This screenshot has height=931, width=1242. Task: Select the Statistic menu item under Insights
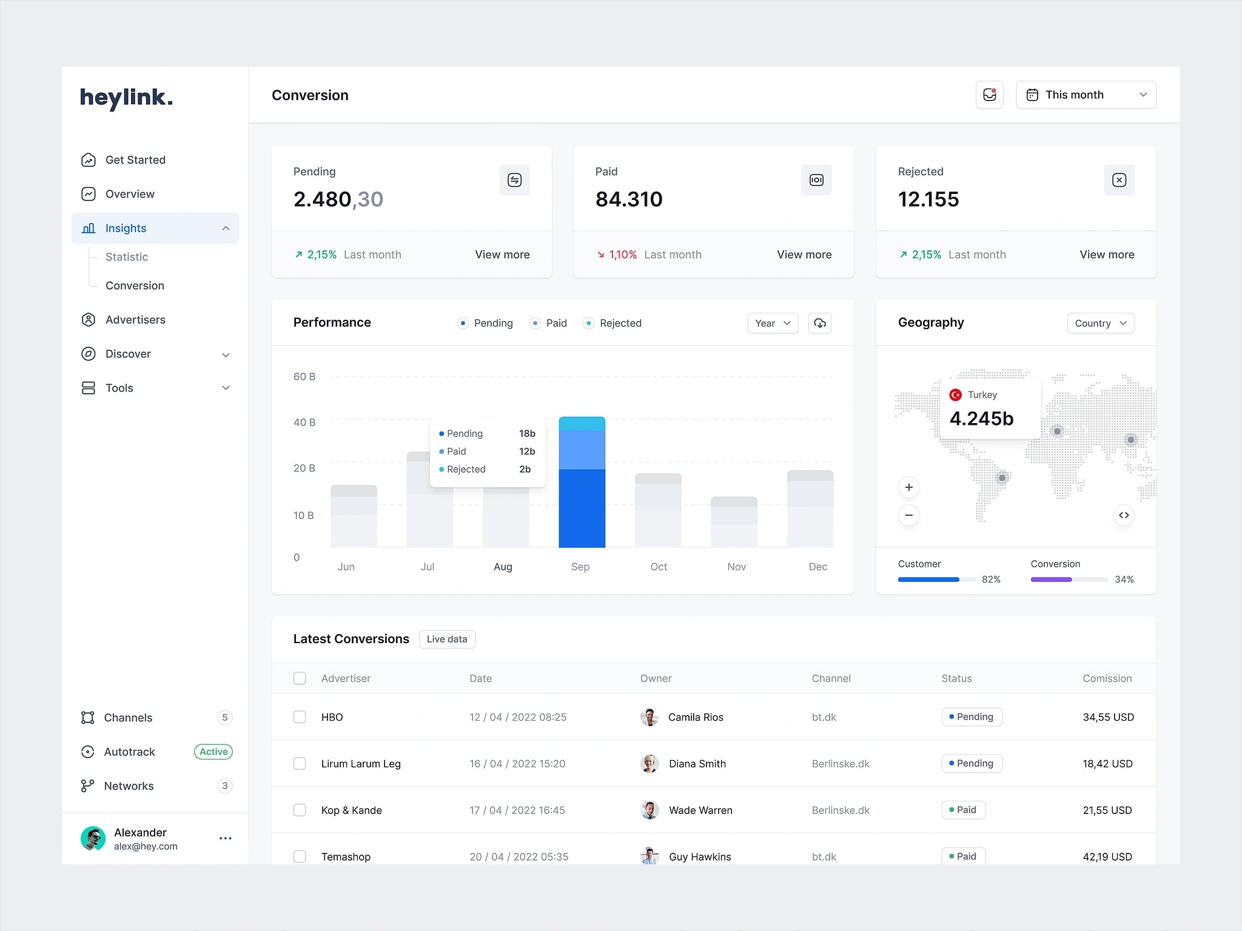pyautogui.click(x=127, y=256)
